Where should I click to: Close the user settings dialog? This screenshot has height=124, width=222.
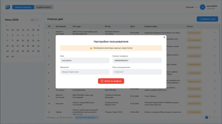pyautogui.click(x=164, y=37)
